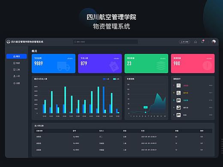The width and height of the screenshot is (223, 167).
Task: Click the 123 cell in records table
Action: (x=202, y=137)
